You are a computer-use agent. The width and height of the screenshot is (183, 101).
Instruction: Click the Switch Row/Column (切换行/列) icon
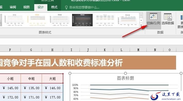(153, 16)
